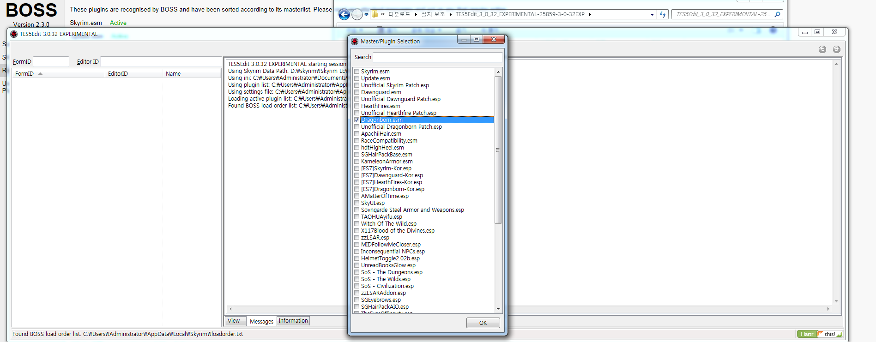
Task: Click refresh icon in Explorer address bar
Action: 663,14
